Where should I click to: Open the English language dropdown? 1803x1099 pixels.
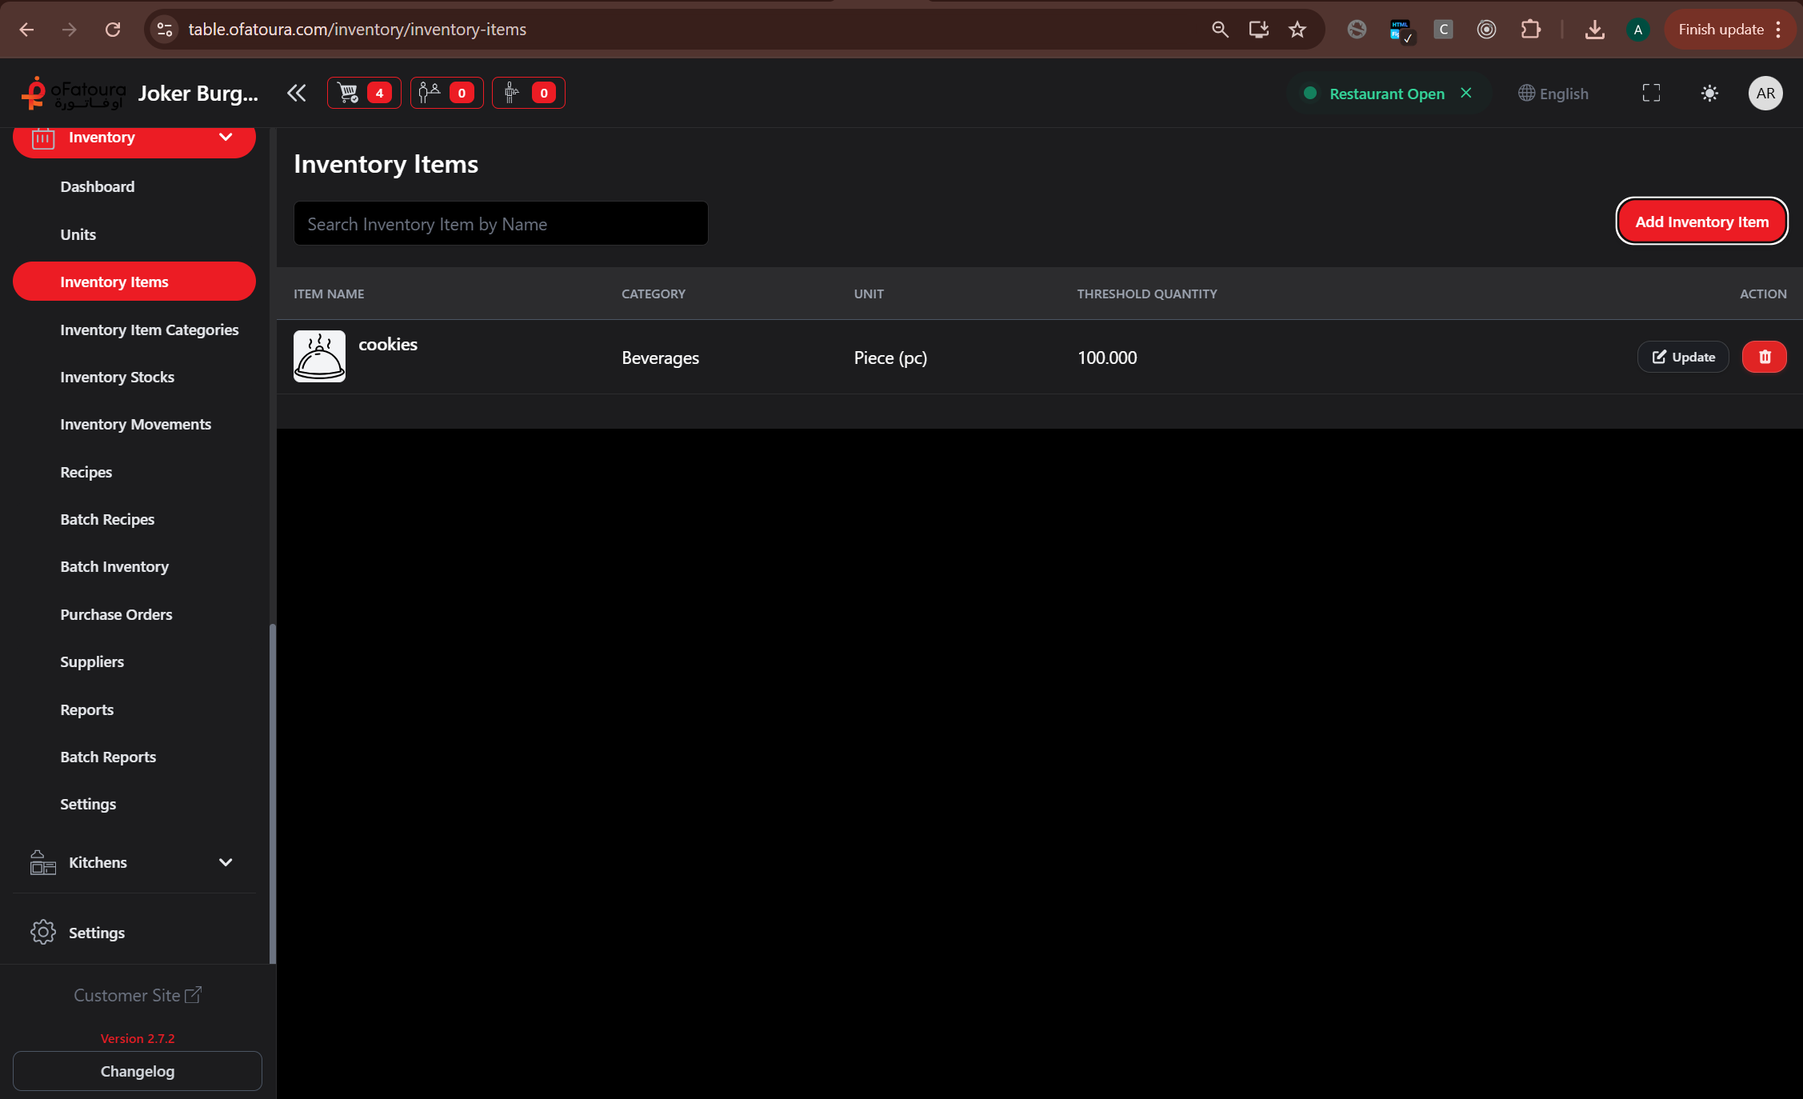coord(1553,93)
